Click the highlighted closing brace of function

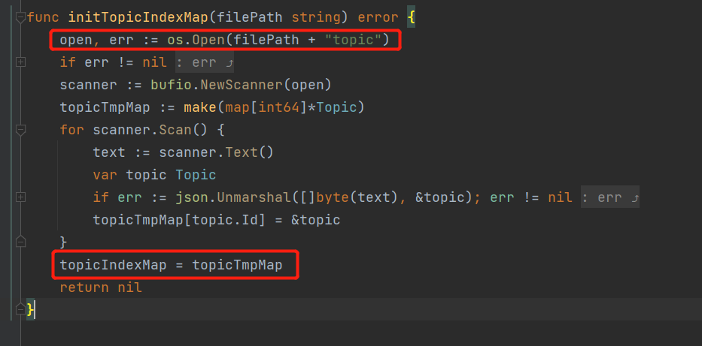[30, 309]
